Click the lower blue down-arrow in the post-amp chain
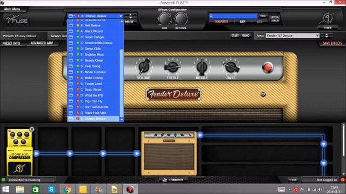This screenshot has width=346, height=194. point(323,163)
